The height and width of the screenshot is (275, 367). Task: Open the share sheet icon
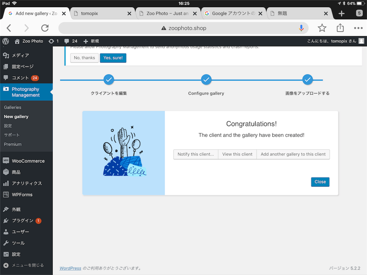click(340, 28)
